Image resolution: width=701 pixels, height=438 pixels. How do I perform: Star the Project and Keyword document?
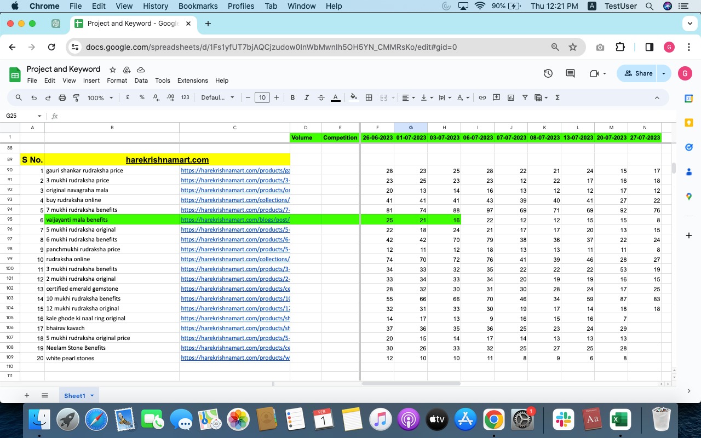click(x=113, y=70)
